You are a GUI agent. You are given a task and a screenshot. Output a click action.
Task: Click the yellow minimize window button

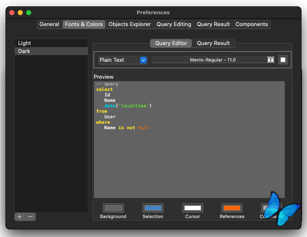20,13
